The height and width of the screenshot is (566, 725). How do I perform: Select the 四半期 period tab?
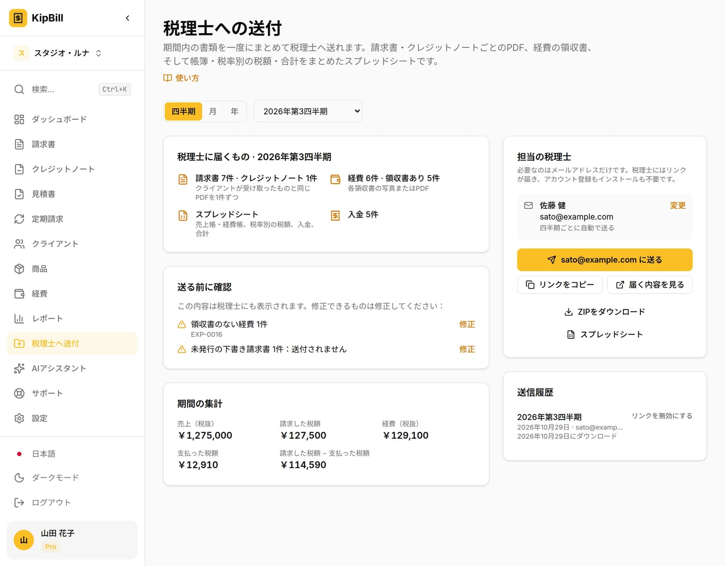pyautogui.click(x=183, y=112)
